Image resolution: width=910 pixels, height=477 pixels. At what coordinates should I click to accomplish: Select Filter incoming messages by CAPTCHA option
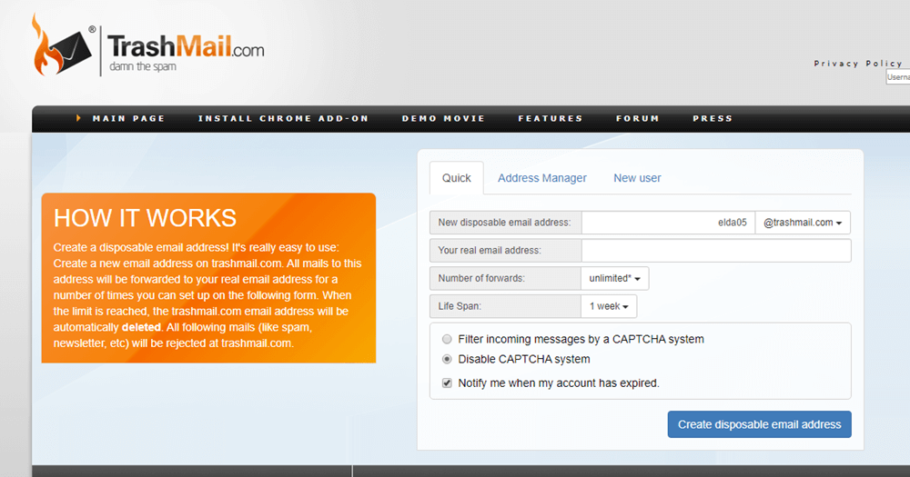point(446,339)
